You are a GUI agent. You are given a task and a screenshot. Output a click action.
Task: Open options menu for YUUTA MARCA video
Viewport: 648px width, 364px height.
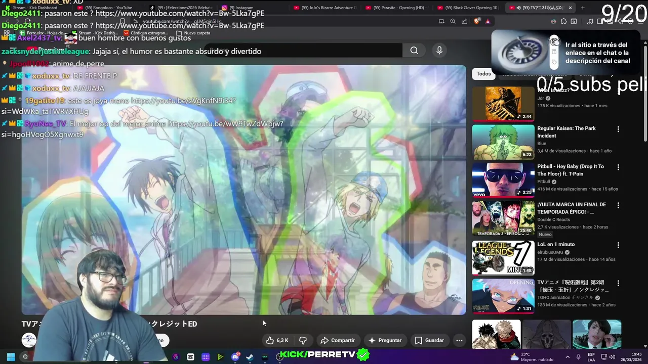click(618, 205)
